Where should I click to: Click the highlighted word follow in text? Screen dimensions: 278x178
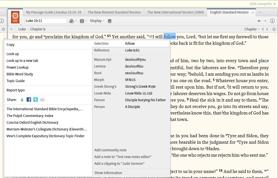pos(170,37)
